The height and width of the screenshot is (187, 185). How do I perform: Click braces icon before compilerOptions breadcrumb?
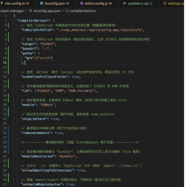67,11
